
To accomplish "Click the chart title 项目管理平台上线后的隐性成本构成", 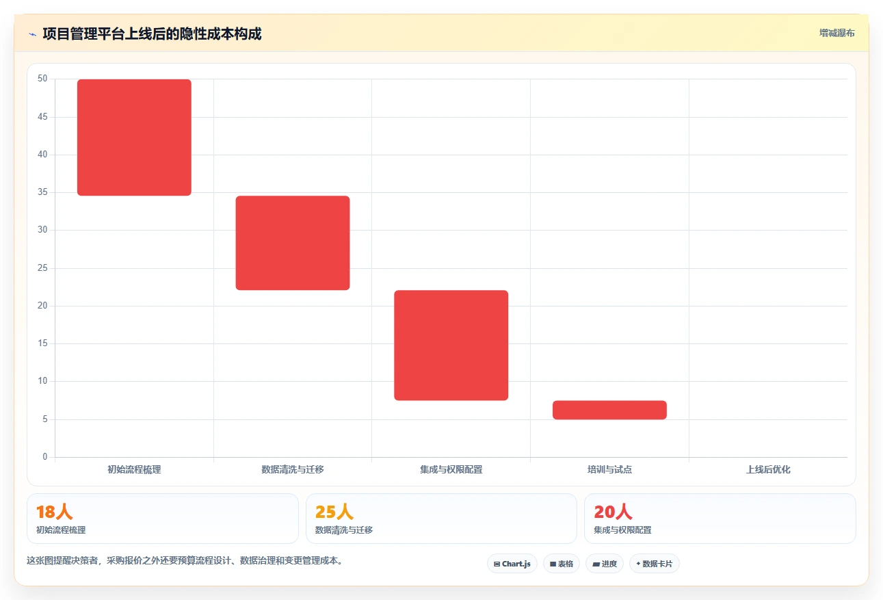I will point(152,34).
